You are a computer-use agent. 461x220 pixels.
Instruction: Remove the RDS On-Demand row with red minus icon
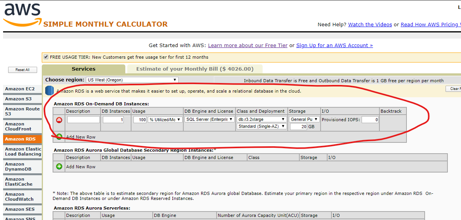point(59,120)
